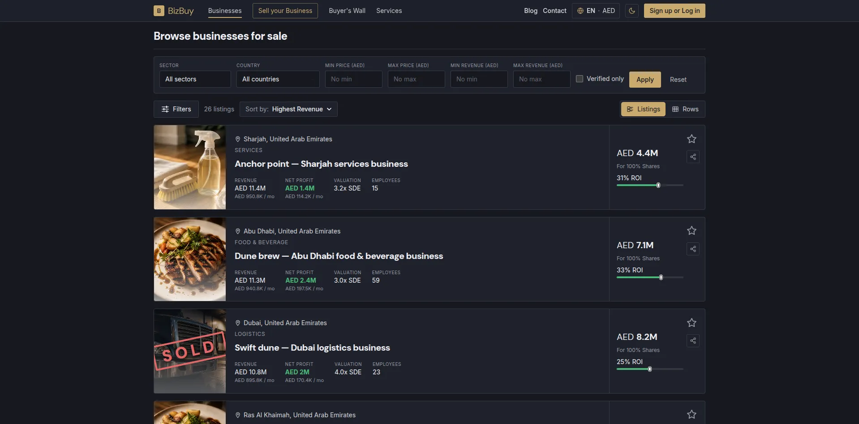Click location pin next to Ras Al Khaimah
Image resolution: width=859 pixels, height=424 pixels.
pyautogui.click(x=238, y=415)
